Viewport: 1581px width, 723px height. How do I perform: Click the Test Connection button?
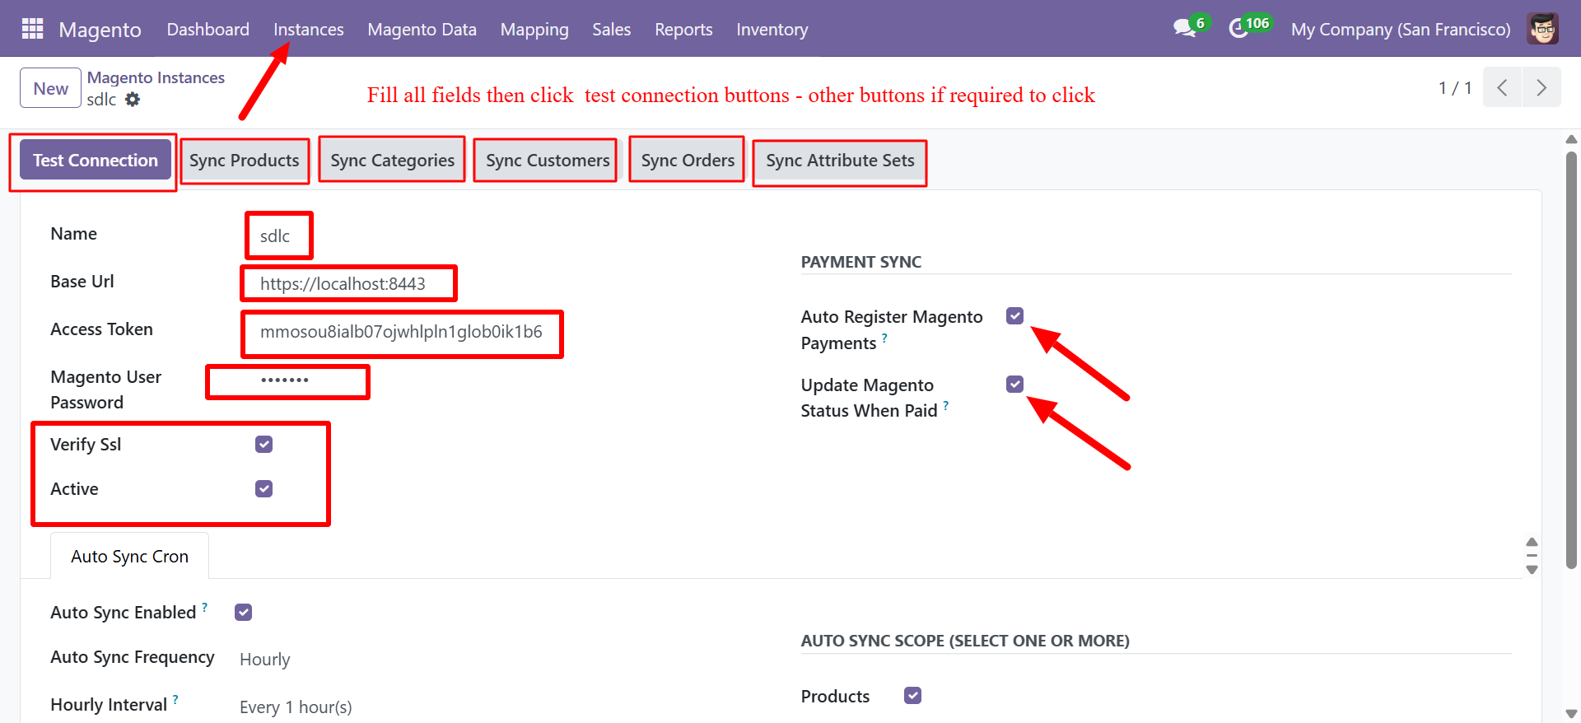[93, 160]
